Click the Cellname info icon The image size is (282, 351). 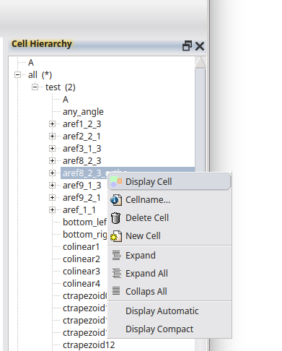(116, 200)
